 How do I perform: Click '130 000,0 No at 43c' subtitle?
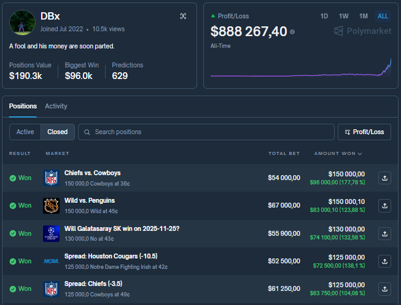click(89, 239)
